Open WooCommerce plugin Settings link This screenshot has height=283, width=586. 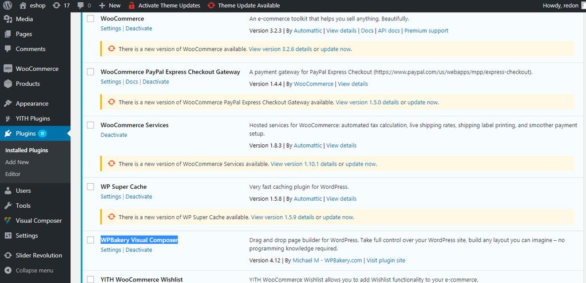[110, 29]
